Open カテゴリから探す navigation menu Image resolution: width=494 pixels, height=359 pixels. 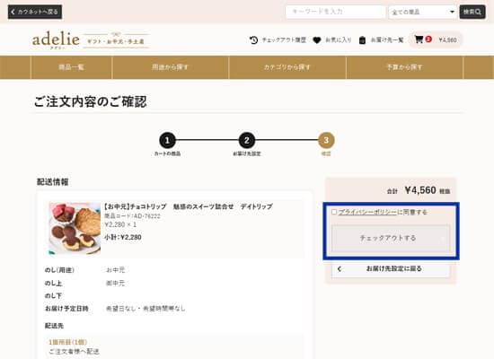[x=287, y=67]
